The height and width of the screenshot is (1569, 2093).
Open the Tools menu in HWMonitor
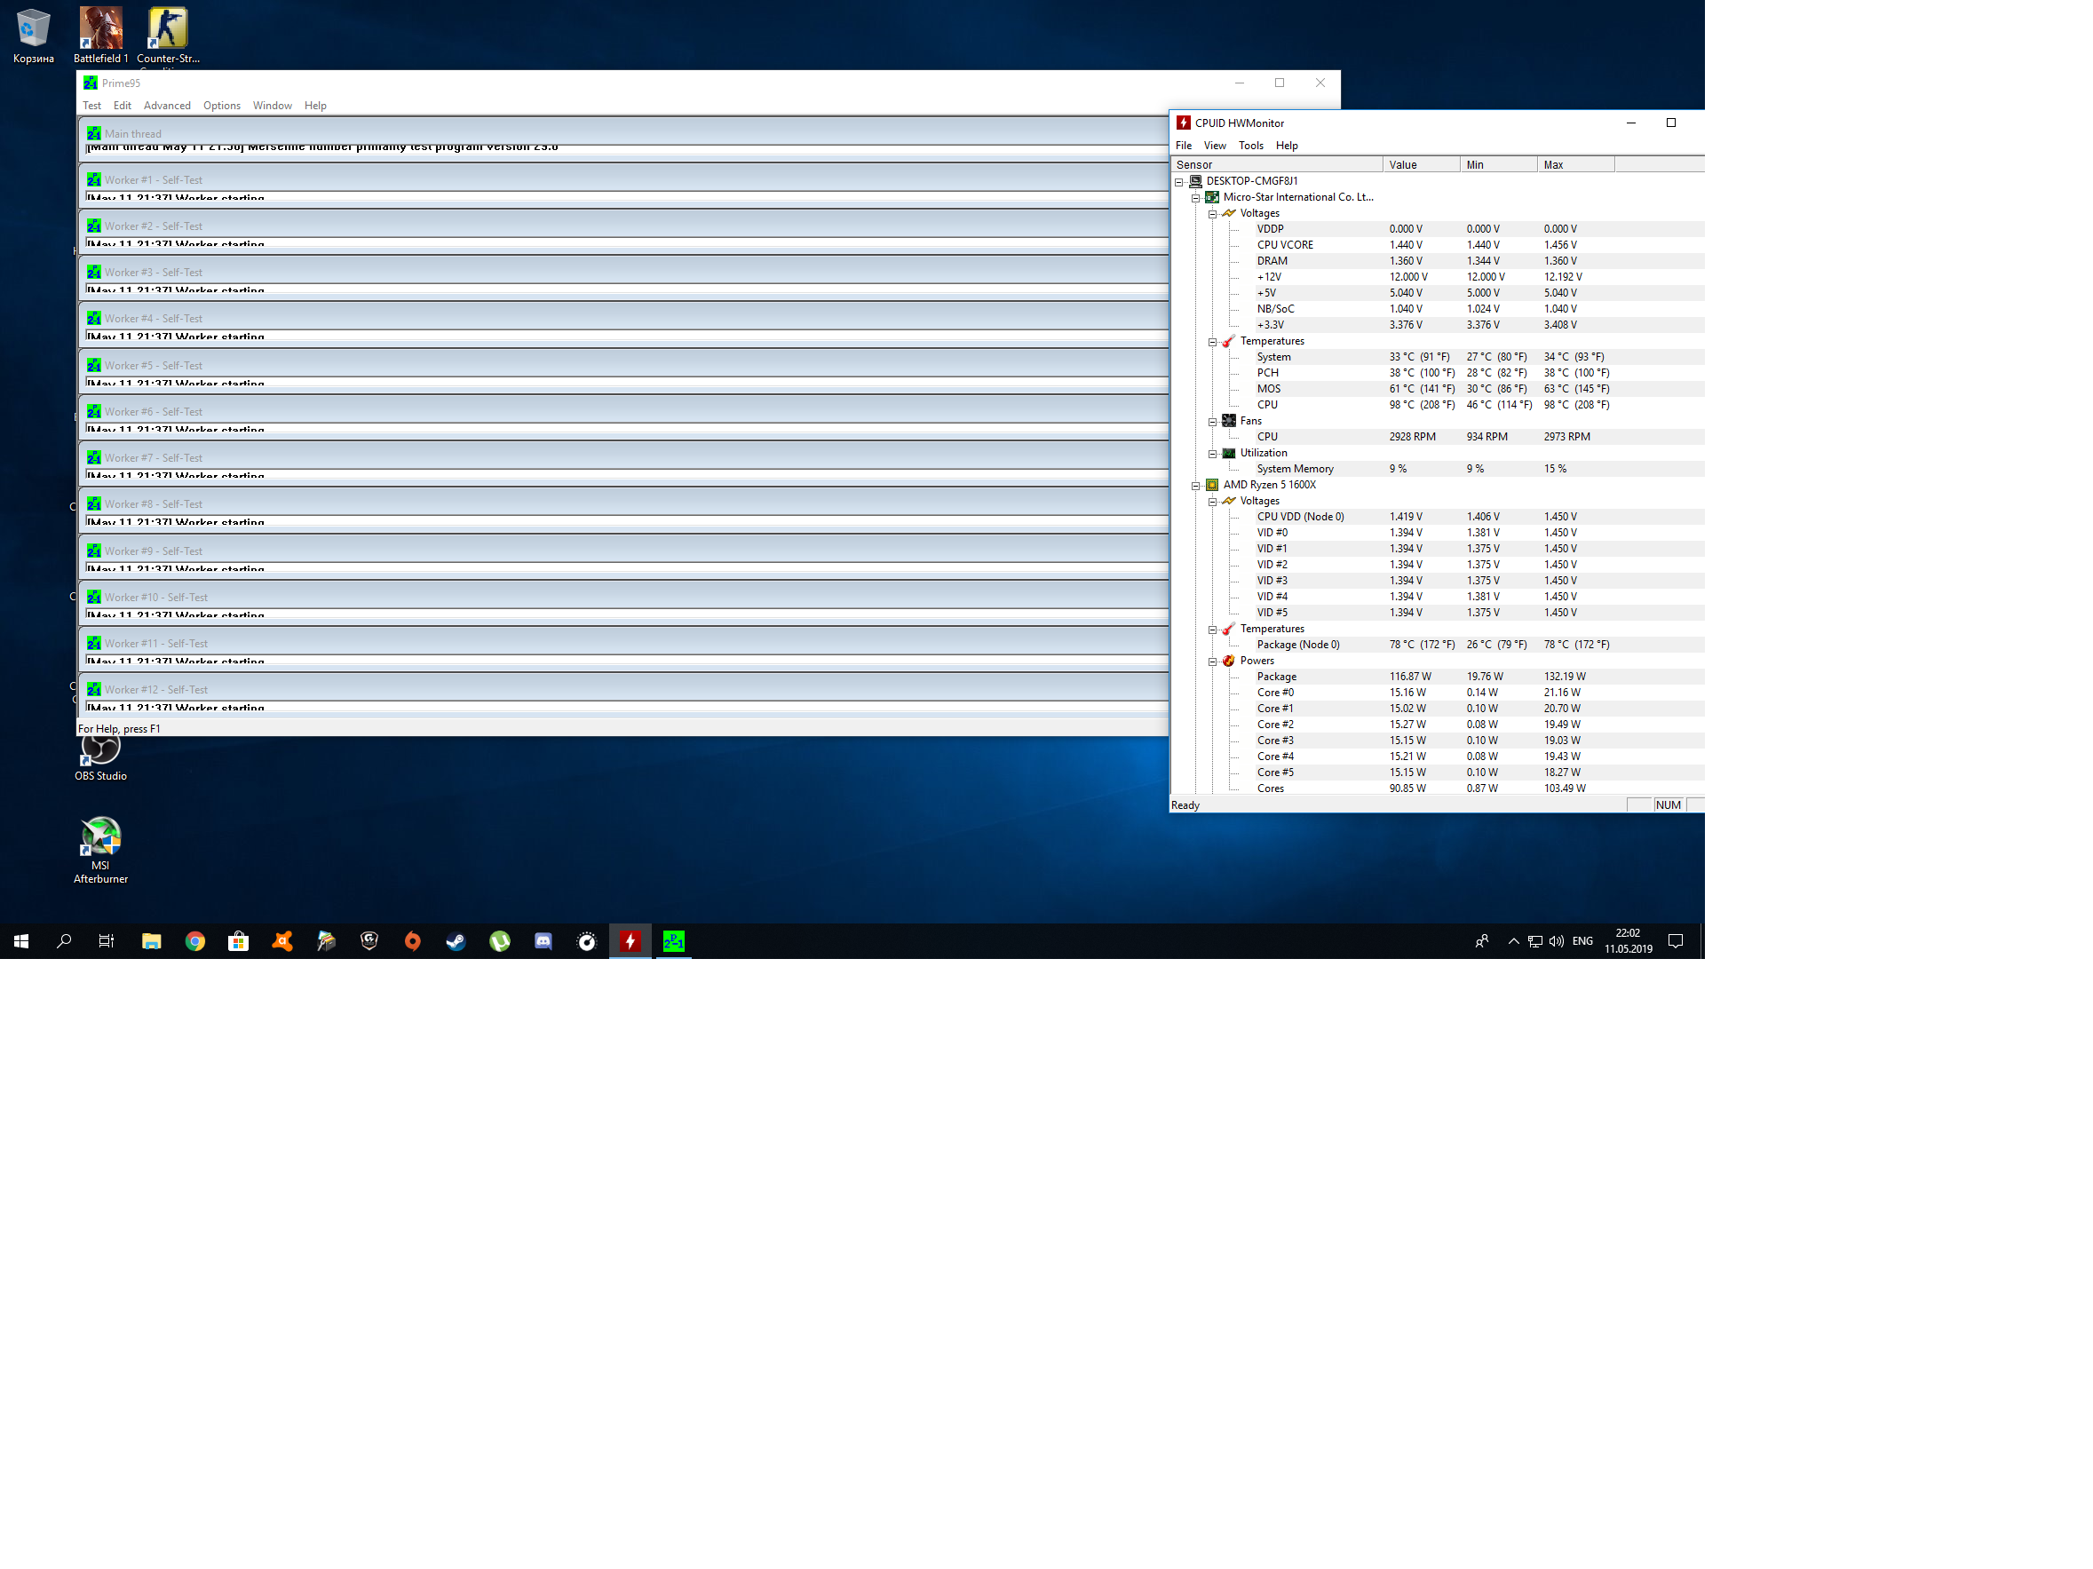pos(1250,146)
